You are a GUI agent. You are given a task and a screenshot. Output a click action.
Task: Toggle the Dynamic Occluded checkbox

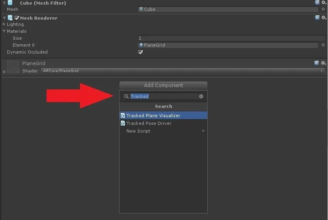[x=141, y=52]
